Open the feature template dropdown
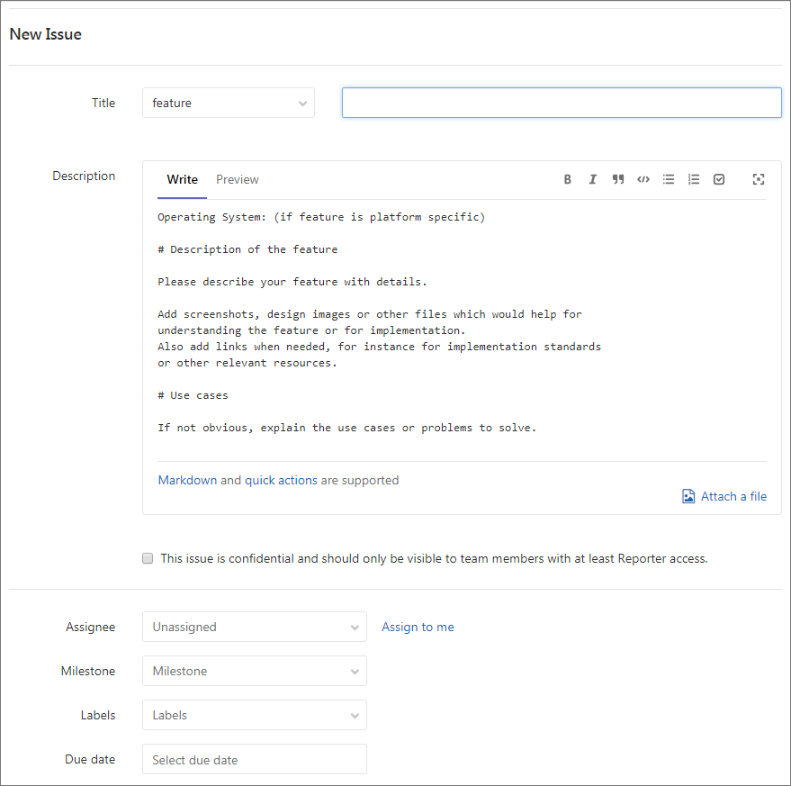The height and width of the screenshot is (786, 791). click(228, 103)
